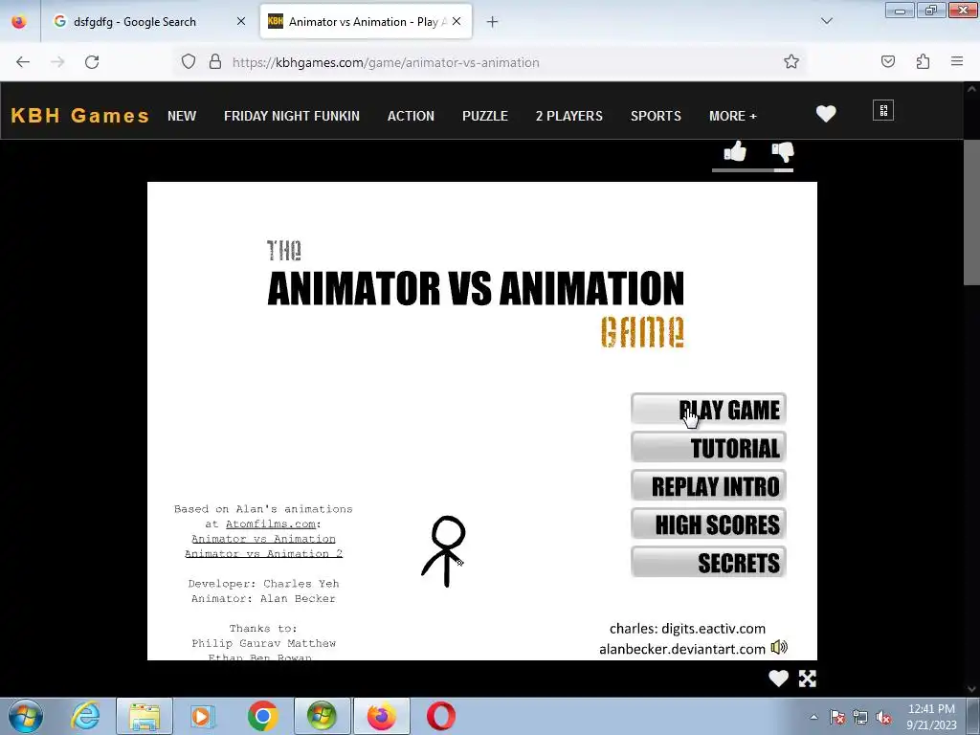Open the SECRETS button
This screenshot has height=735, width=980.
708,562
